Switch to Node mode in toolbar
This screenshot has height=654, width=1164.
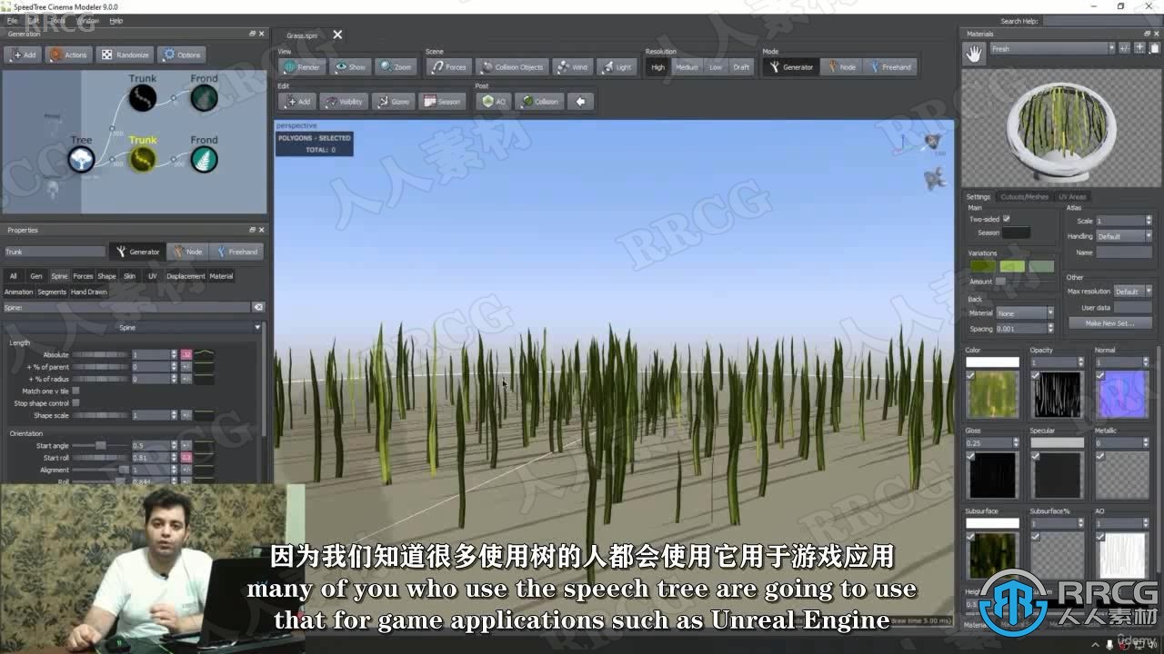pyautogui.click(x=840, y=67)
